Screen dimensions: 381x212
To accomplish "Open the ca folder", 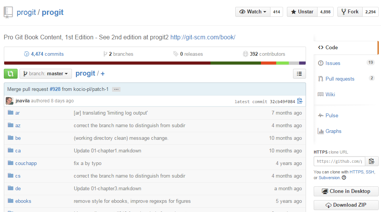I will click(18, 151).
